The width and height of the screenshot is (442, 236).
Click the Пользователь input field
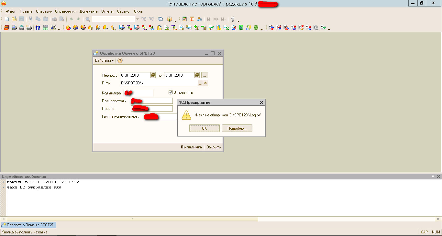point(152,101)
